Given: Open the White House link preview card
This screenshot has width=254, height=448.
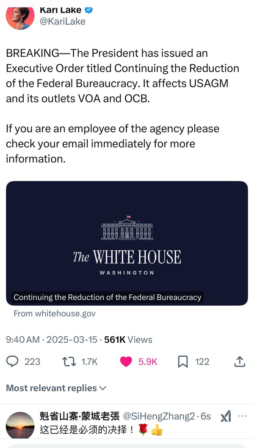Looking at the screenshot, I should click(x=127, y=243).
